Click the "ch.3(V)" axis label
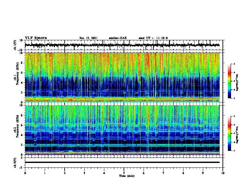 point(15,163)
